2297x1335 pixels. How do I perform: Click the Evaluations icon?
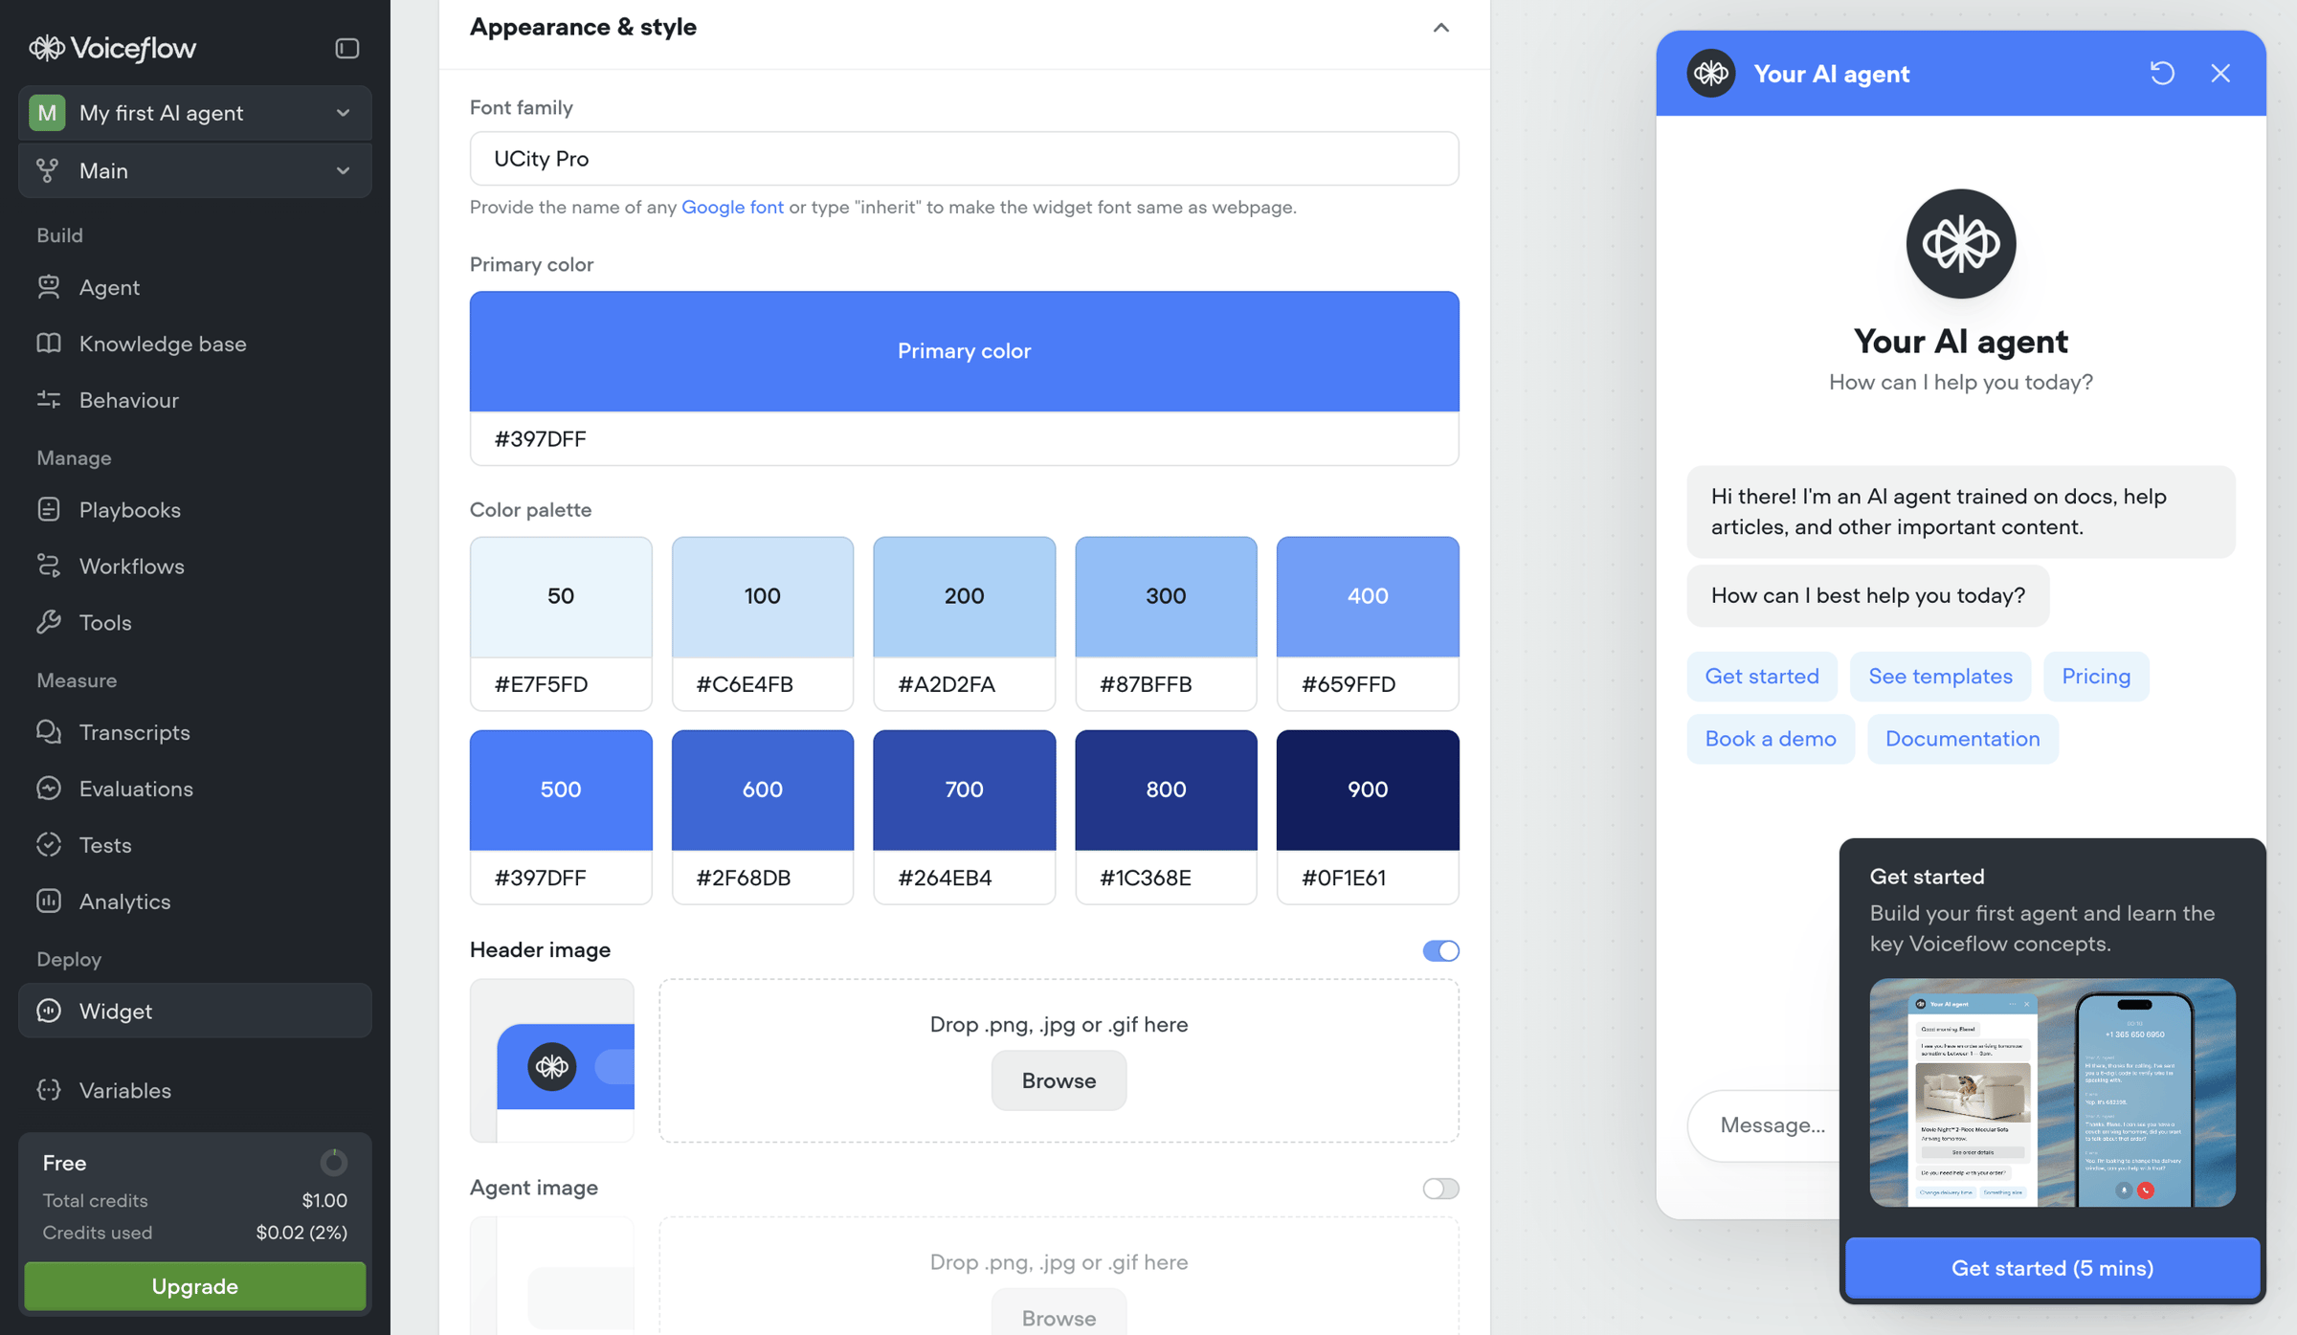point(49,789)
